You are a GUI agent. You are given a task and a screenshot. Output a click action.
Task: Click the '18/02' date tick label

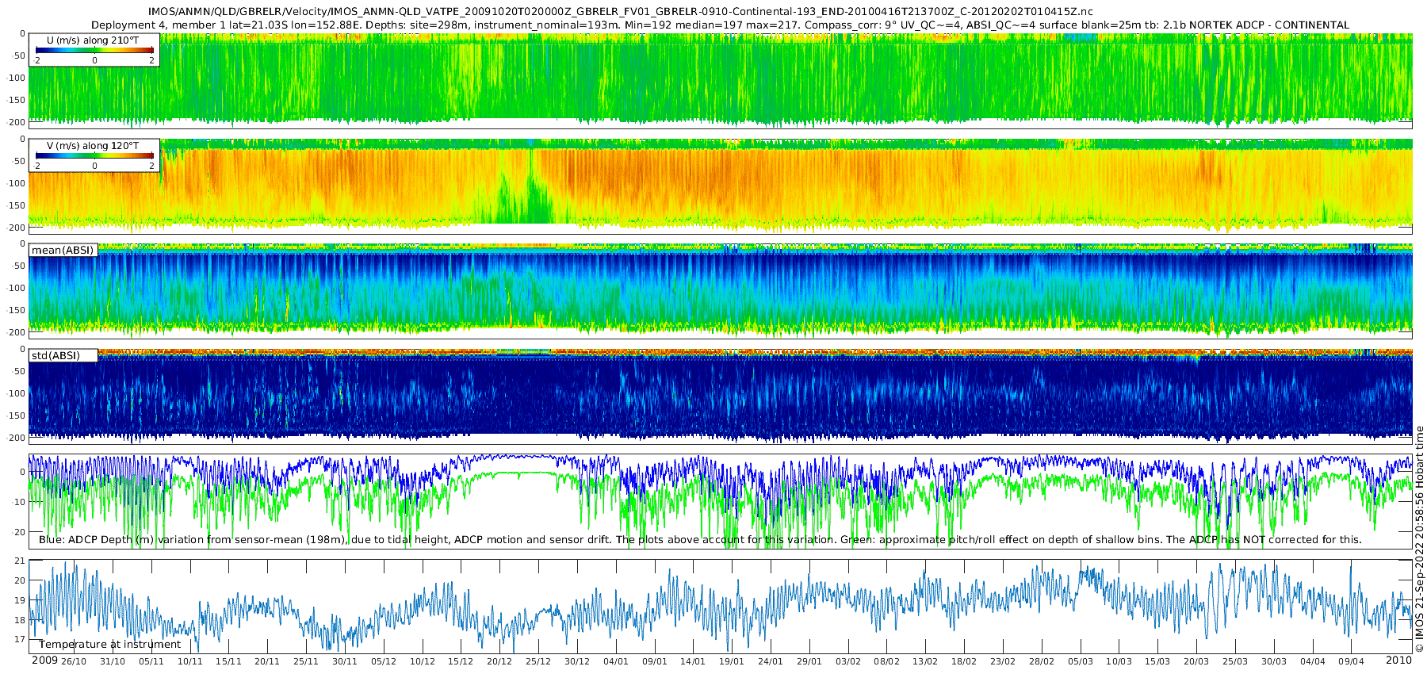coord(964,661)
